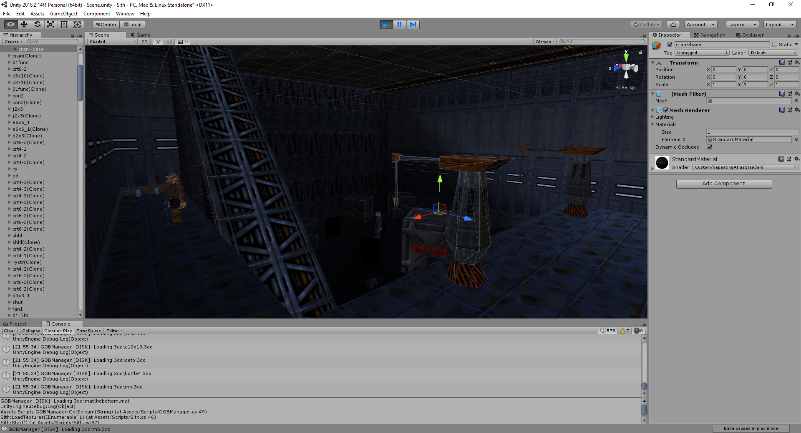The width and height of the screenshot is (801, 433).
Task: Open Transform component gear menu
Action: [x=797, y=62]
